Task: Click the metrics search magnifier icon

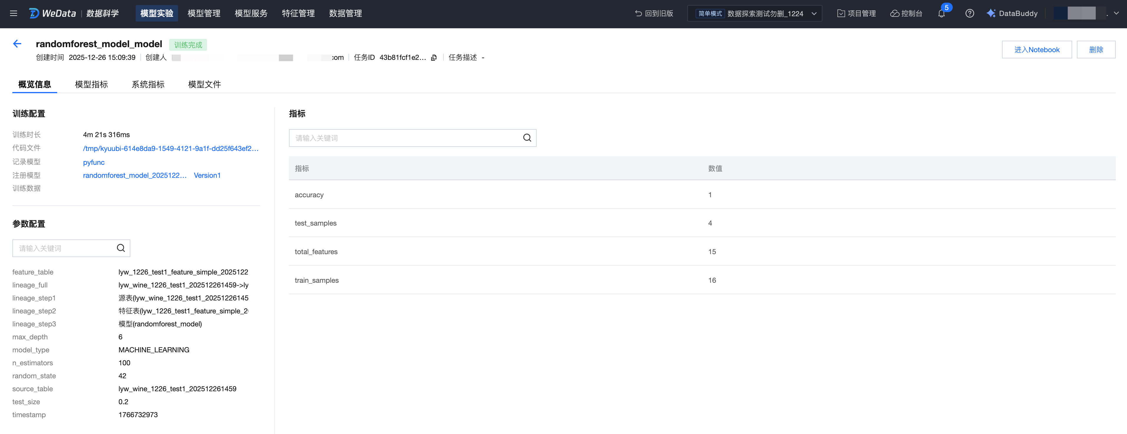Action: tap(527, 138)
